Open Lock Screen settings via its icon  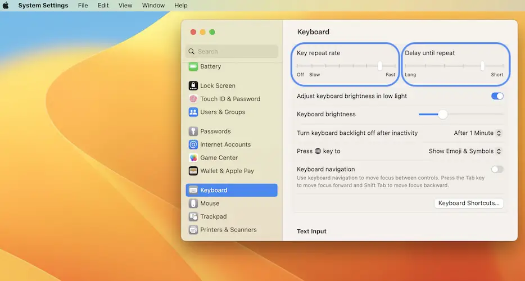coord(193,86)
